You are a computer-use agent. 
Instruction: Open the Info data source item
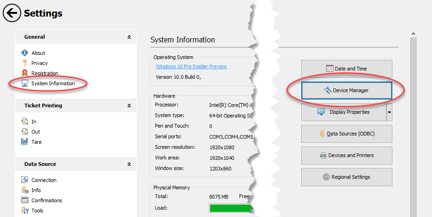[36, 190]
